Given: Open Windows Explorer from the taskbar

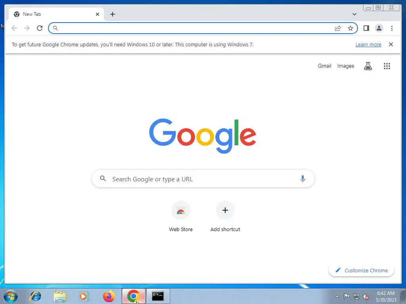Looking at the screenshot, I should coord(60,296).
